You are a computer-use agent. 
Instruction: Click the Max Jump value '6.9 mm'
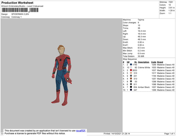click(x=141, y=53)
